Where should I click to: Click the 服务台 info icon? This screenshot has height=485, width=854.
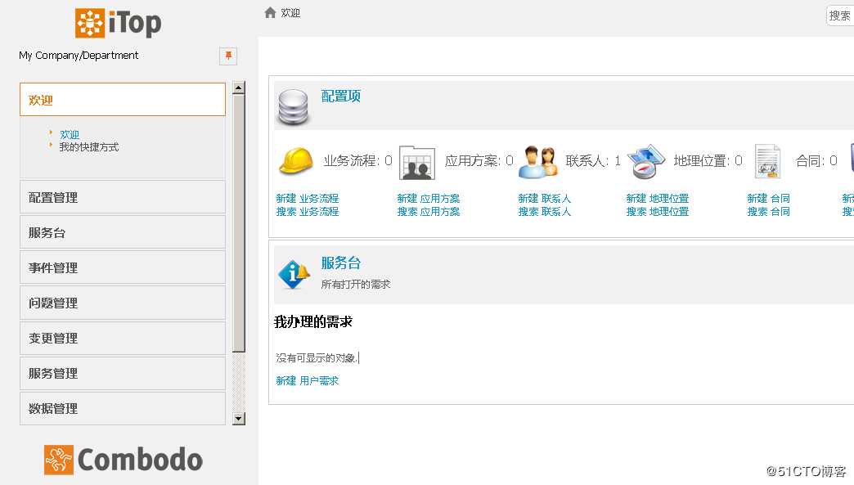[293, 274]
